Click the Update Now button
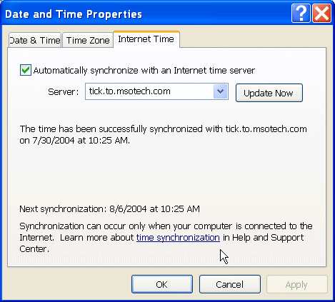This screenshot has height=302, width=335. (x=269, y=93)
